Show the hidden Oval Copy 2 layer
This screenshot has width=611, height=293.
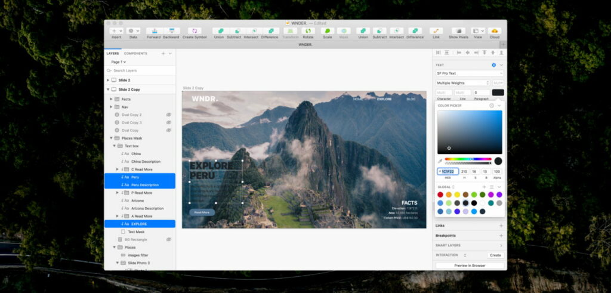[169, 115]
